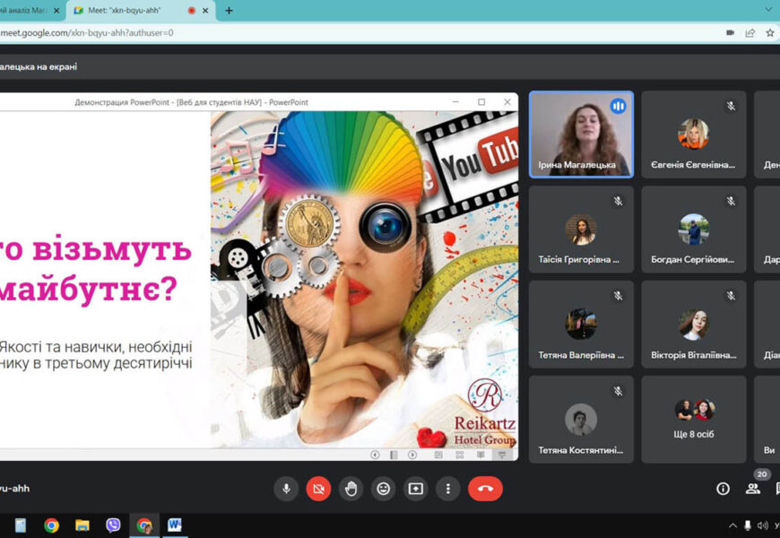Expand the tab search chevron
780x538 pixels.
point(768,10)
